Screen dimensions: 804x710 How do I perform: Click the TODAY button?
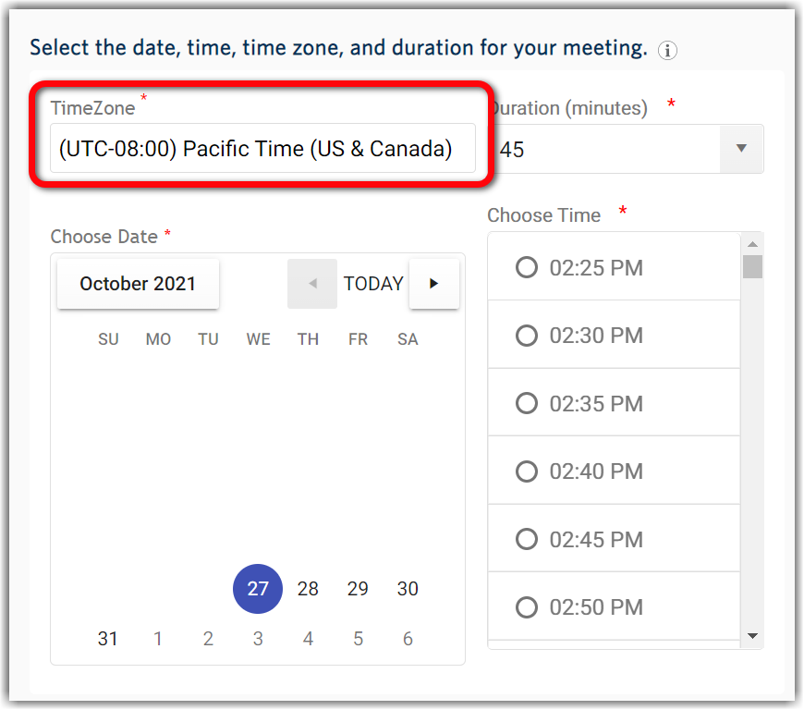point(373,284)
